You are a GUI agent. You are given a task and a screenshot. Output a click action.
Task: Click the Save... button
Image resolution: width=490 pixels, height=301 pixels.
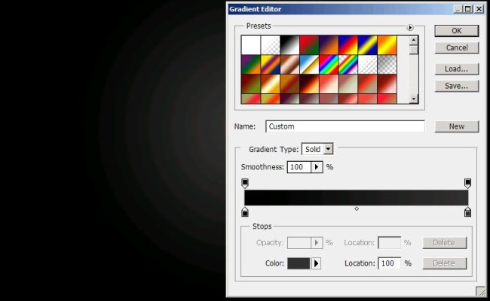point(457,86)
